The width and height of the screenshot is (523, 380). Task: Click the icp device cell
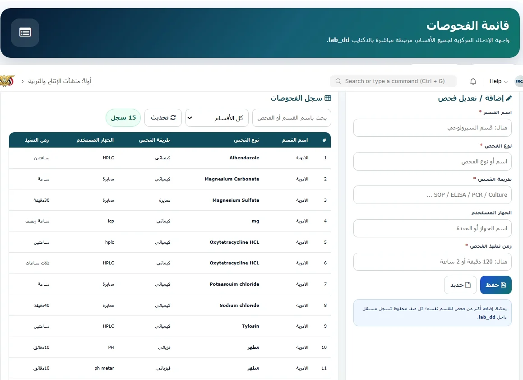coord(111,221)
